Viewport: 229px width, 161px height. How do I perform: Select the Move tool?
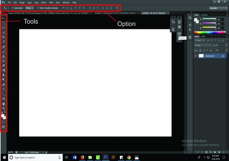[x=4, y=18]
